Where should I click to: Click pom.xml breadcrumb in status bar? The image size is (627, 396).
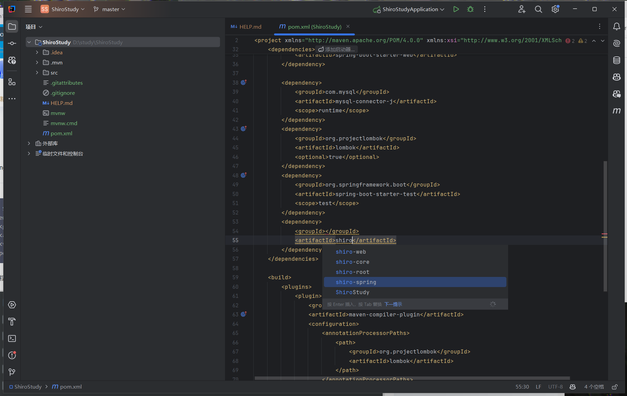point(67,387)
